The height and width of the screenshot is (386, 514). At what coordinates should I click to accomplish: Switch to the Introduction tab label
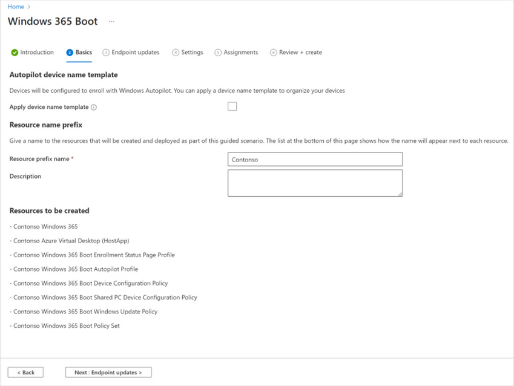click(37, 53)
